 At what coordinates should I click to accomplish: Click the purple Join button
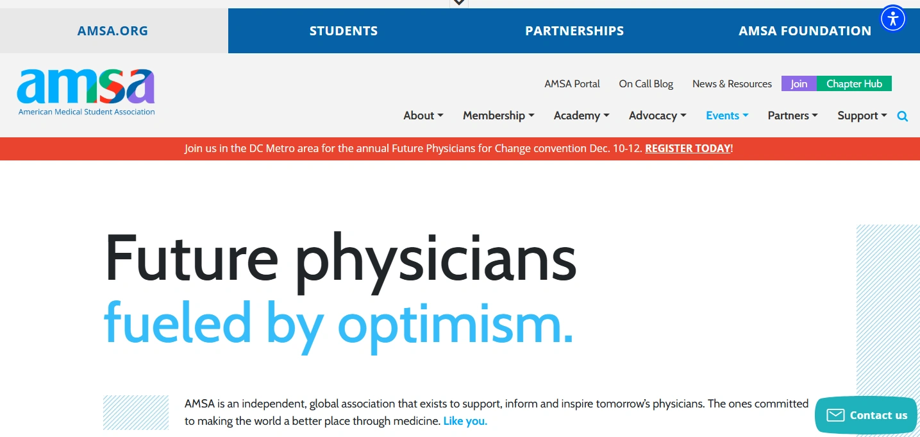799,83
